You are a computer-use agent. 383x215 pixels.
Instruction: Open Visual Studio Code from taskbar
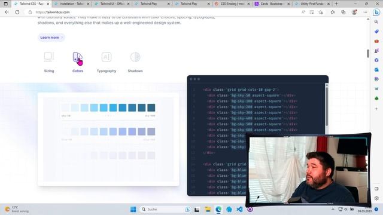coord(239,210)
